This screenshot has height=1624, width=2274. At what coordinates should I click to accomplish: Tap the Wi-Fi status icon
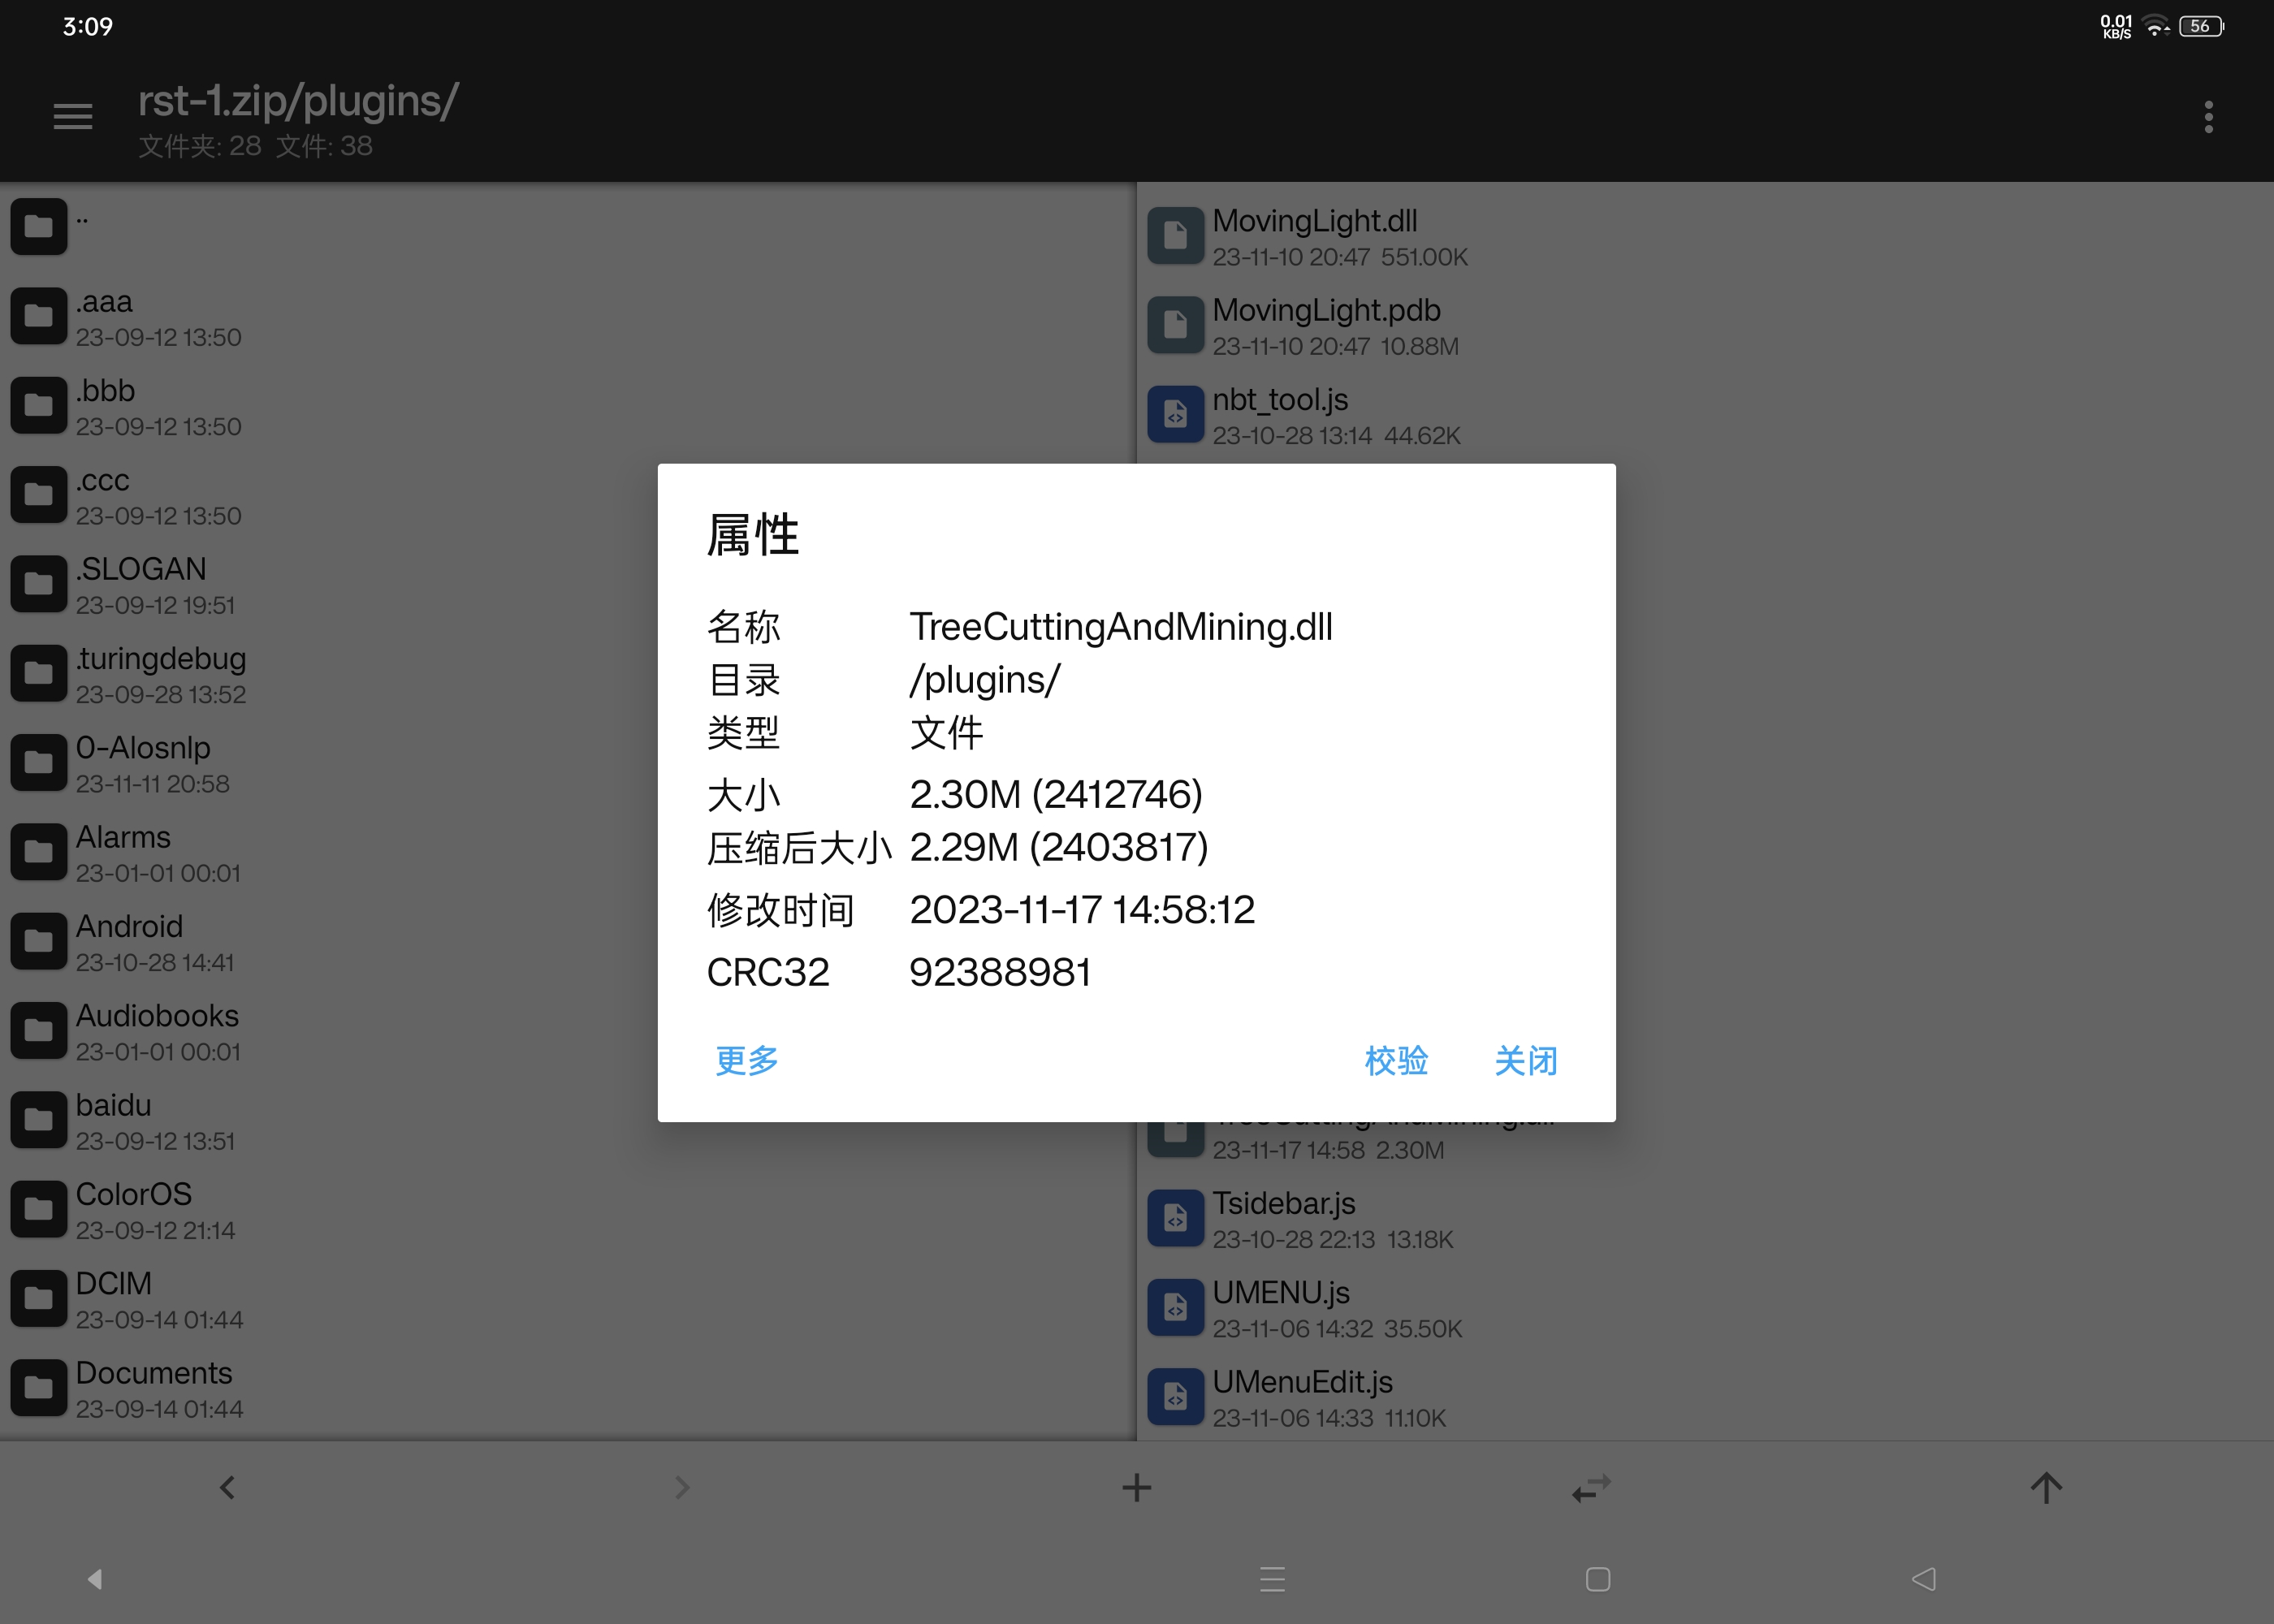(2156, 26)
